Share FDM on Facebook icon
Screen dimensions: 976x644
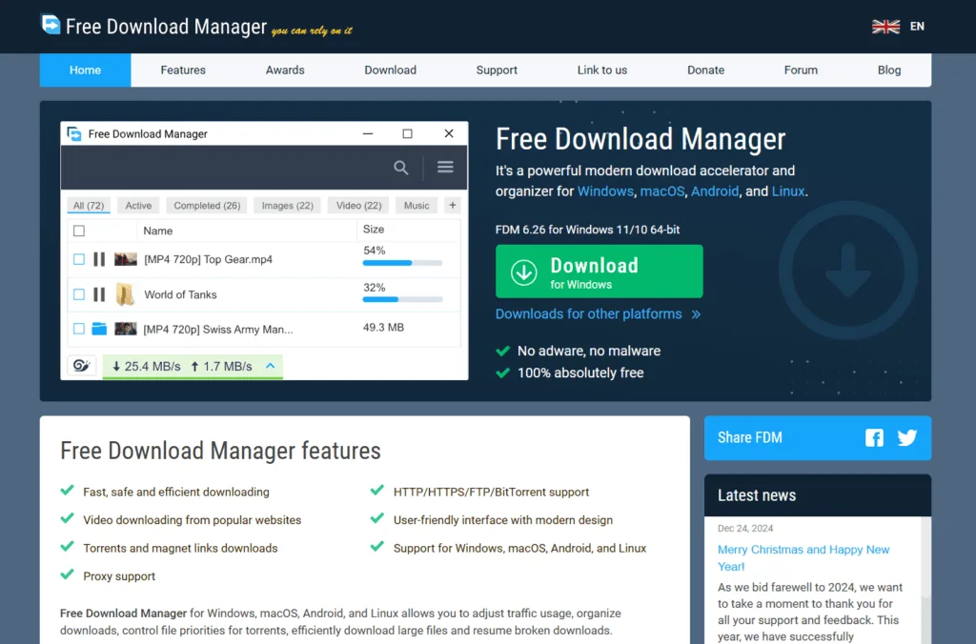(x=874, y=438)
